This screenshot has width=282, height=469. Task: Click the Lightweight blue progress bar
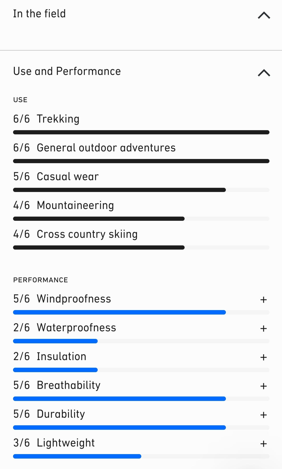[77, 456]
